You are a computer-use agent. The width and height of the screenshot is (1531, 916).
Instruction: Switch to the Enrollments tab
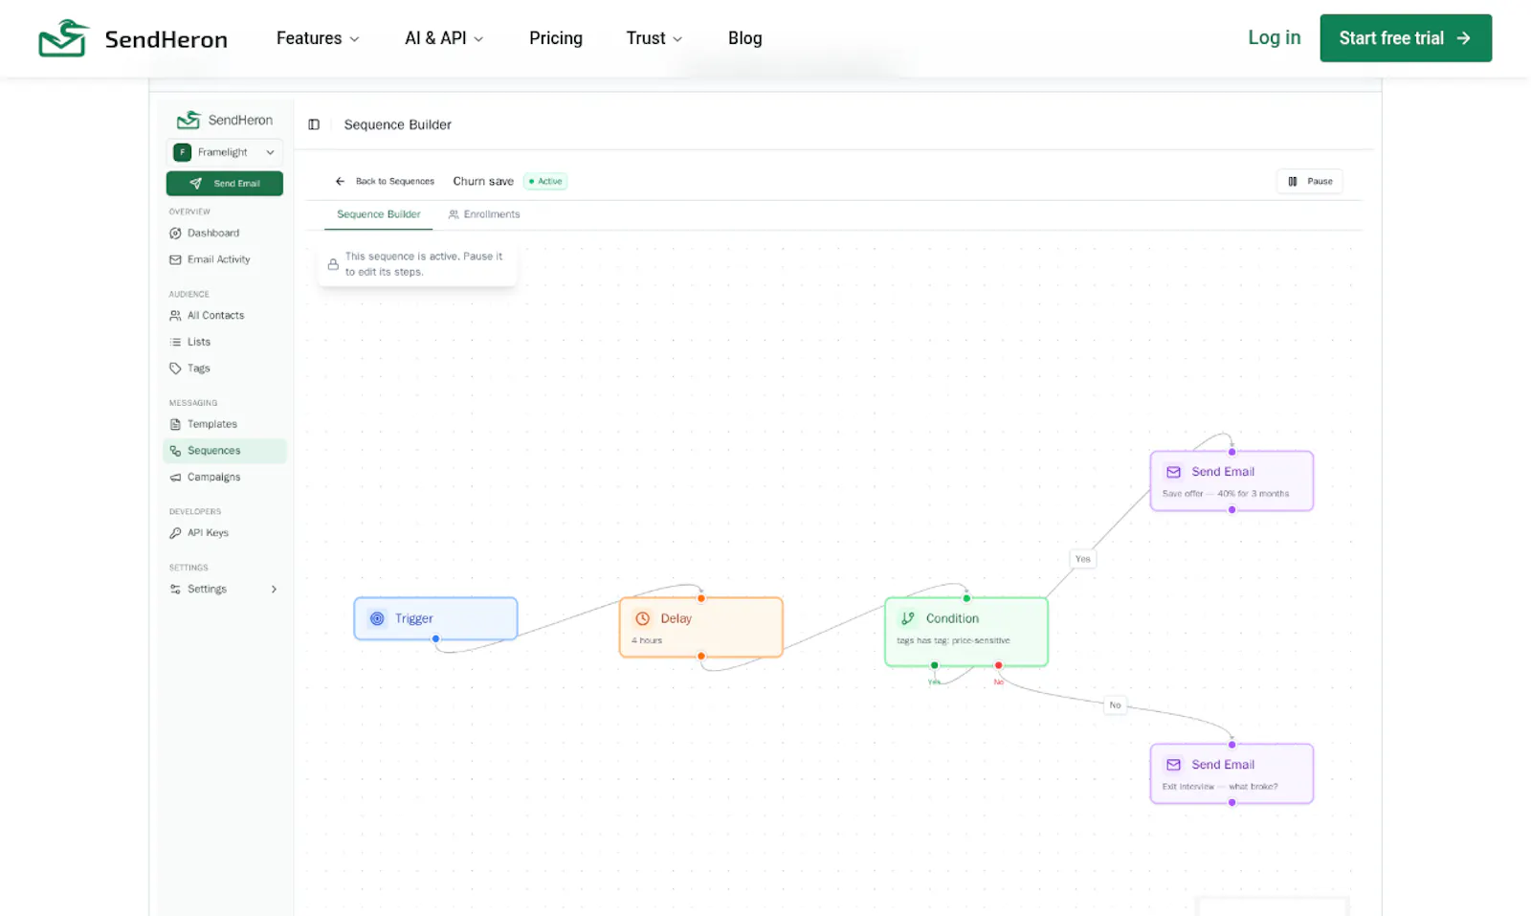tap(484, 214)
